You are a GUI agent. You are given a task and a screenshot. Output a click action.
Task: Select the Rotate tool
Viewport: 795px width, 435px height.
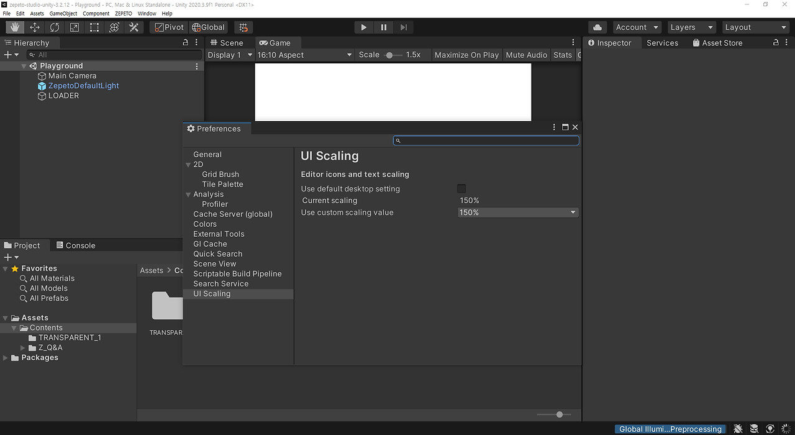coord(55,27)
